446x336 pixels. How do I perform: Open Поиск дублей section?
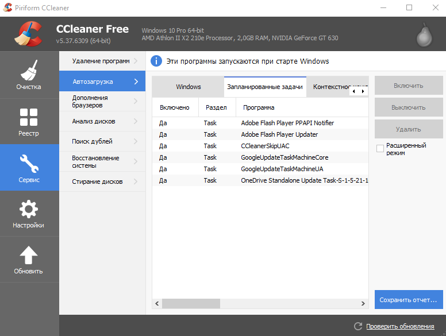(x=102, y=141)
